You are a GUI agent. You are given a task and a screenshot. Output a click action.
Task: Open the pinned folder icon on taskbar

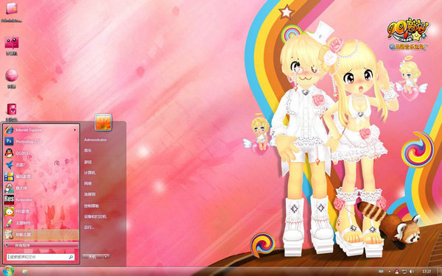[25, 272]
